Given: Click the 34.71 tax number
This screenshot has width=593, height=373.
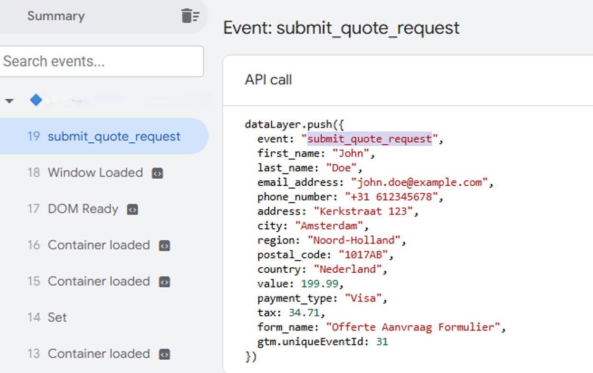Looking at the screenshot, I should pos(304,313).
